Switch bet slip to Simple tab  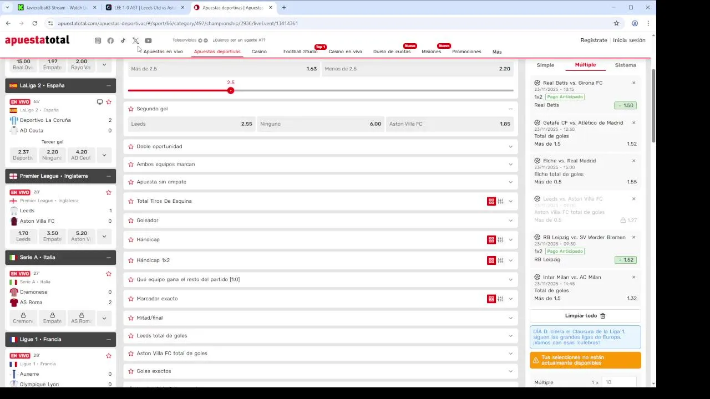[545, 65]
